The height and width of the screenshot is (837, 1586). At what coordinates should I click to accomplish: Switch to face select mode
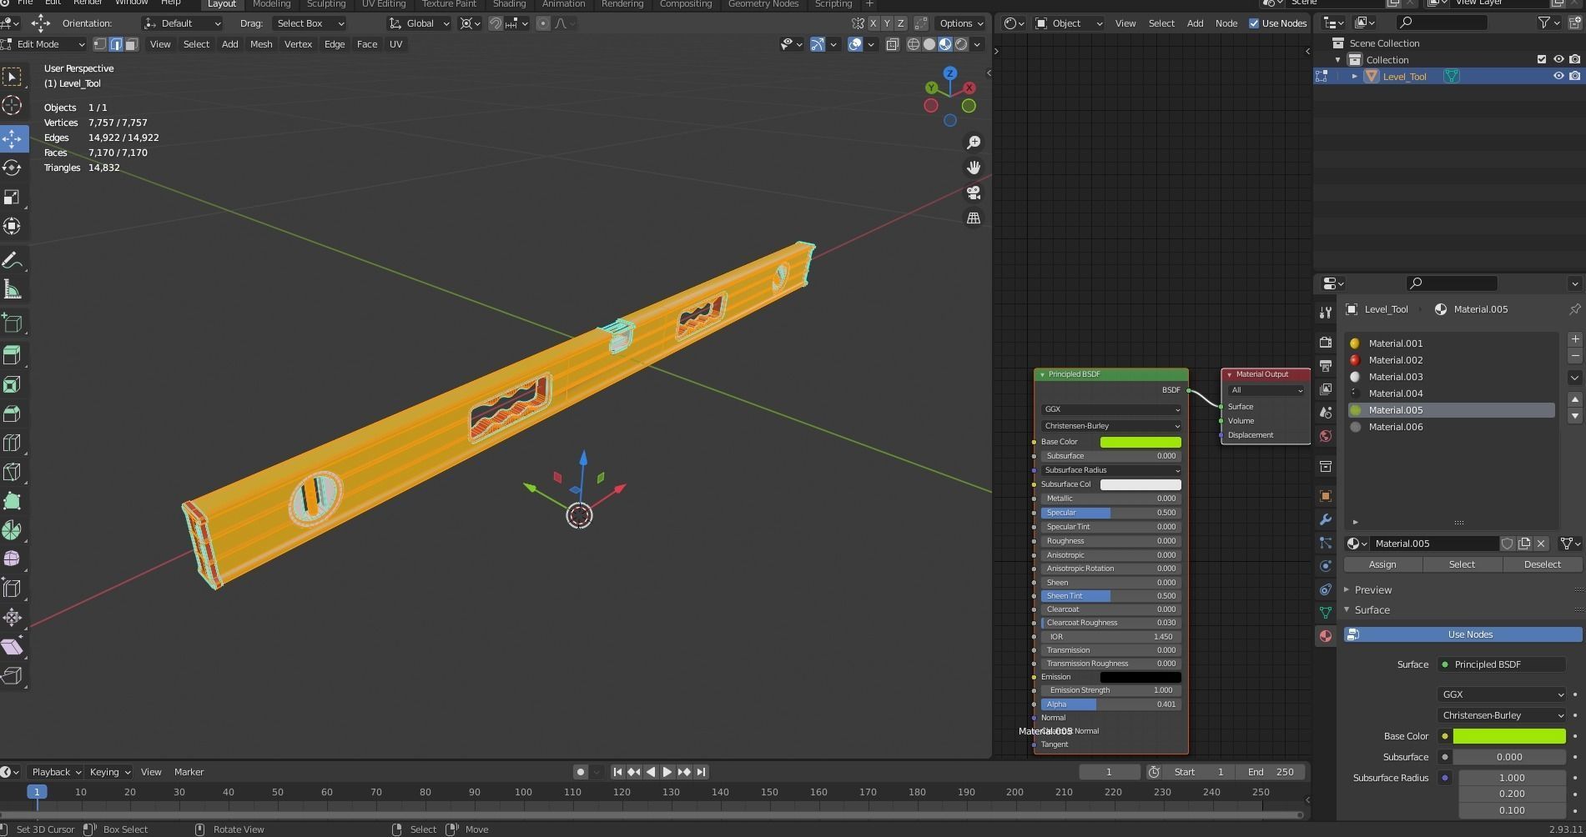[131, 44]
